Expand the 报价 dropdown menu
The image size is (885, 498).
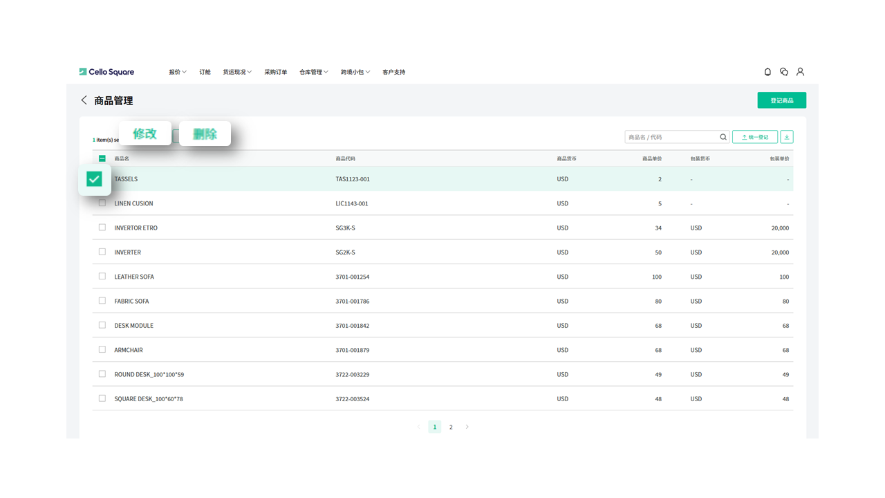coord(178,72)
